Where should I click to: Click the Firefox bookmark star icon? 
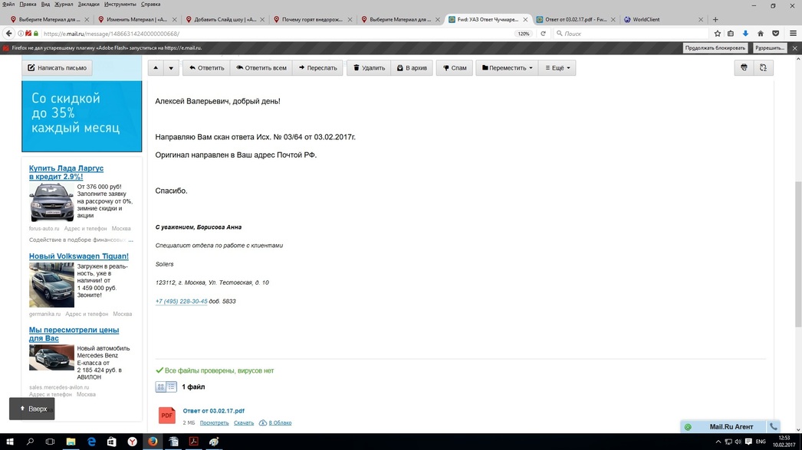(717, 34)
